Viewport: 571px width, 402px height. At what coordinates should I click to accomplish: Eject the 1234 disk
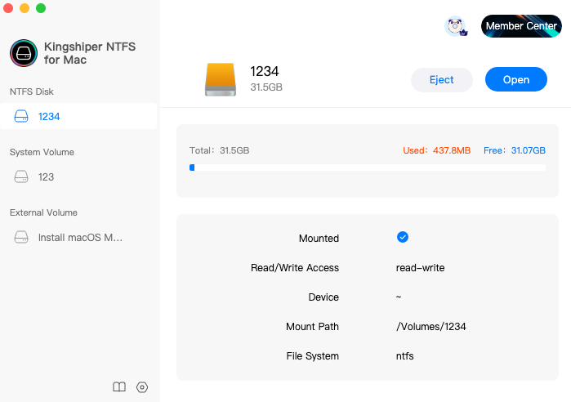[x=442, y=79]
